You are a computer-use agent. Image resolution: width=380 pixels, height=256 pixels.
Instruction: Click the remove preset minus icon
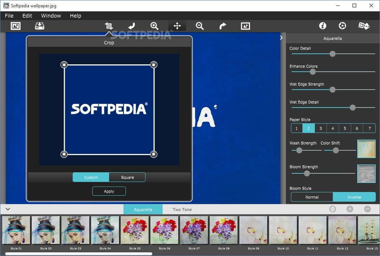click(x=368, y=209)
